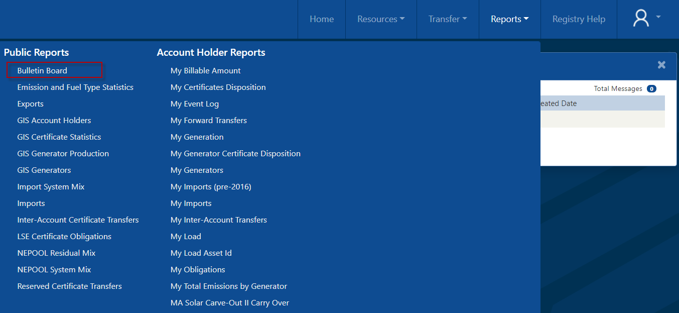Open the user account profile icon
The width and height of the screenshot is (679, 313).
click(x=646, y=19)
